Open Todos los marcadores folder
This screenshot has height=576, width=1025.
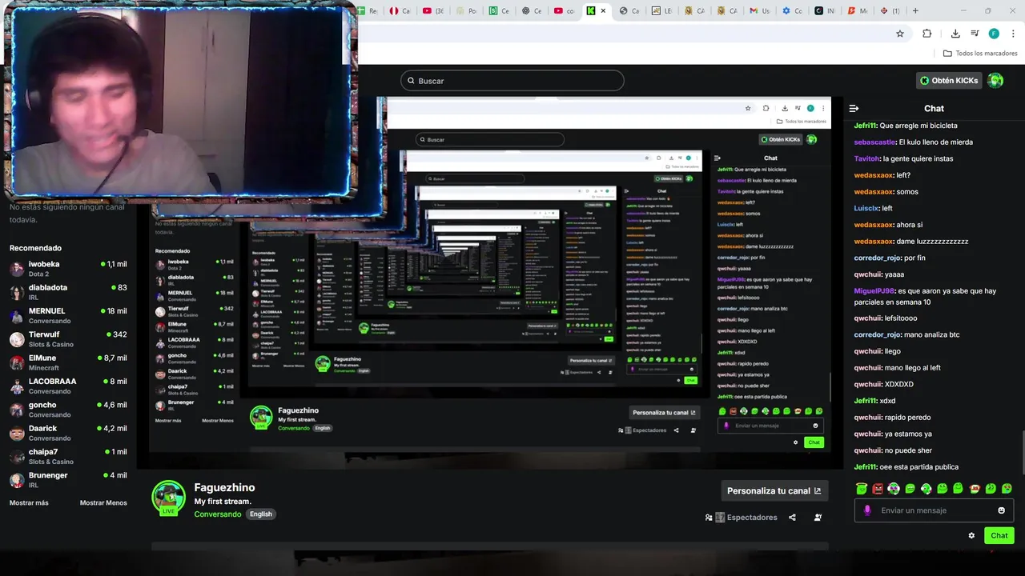click(x=980, y=54)
